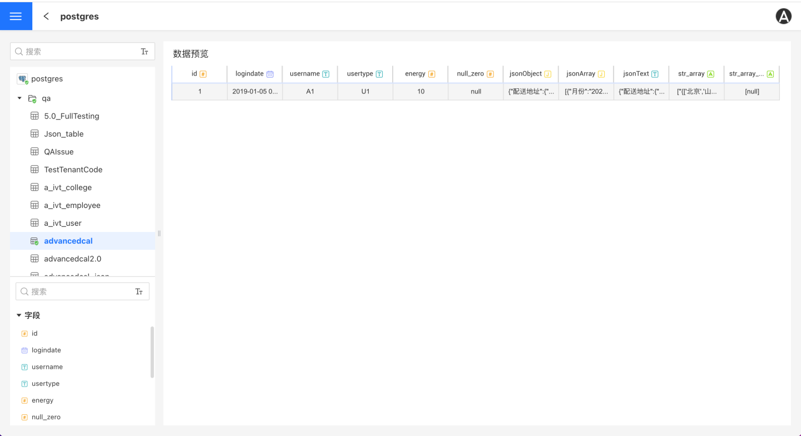The width and height of the screenshot is (801, 436).
Task: Click the logindate field in the fields list
Action: 46,350
